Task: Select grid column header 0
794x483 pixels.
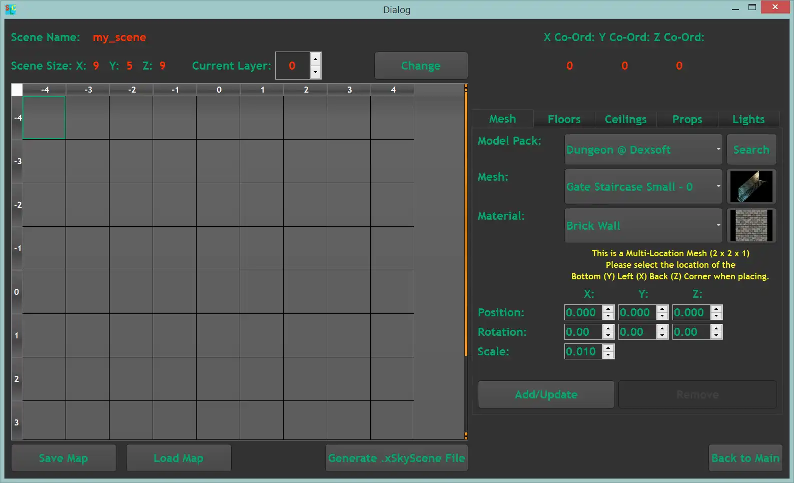Action: click(x=219, y=90)
